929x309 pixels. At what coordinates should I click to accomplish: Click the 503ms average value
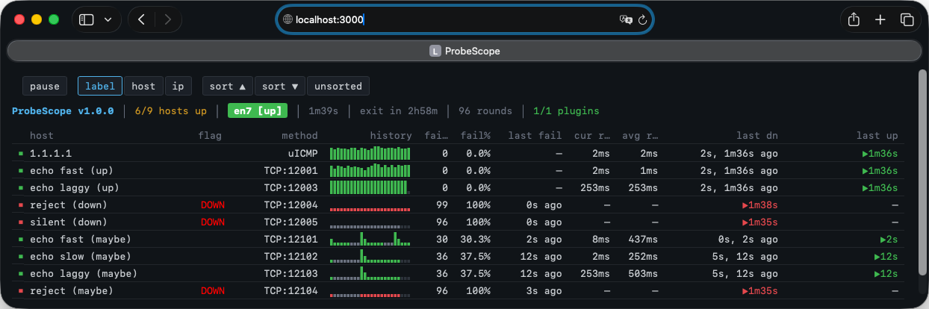pos(642,273)
